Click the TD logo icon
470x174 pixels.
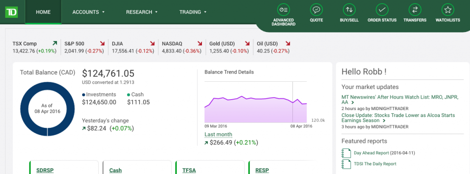pyautogui.click(x=11, y=12)
